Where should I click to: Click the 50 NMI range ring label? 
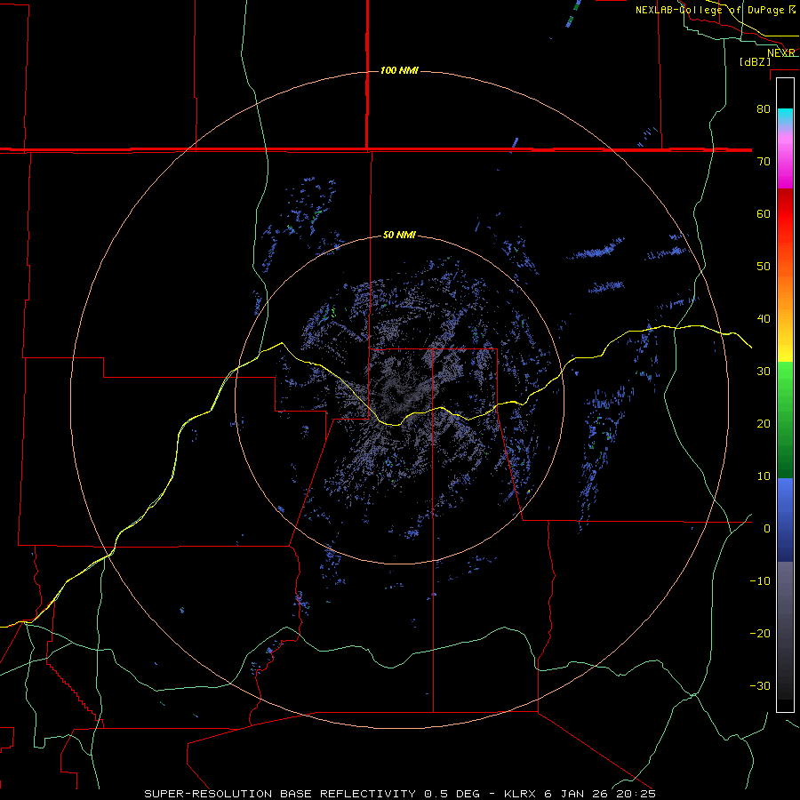pyautogui.click(x=399, y=236)
